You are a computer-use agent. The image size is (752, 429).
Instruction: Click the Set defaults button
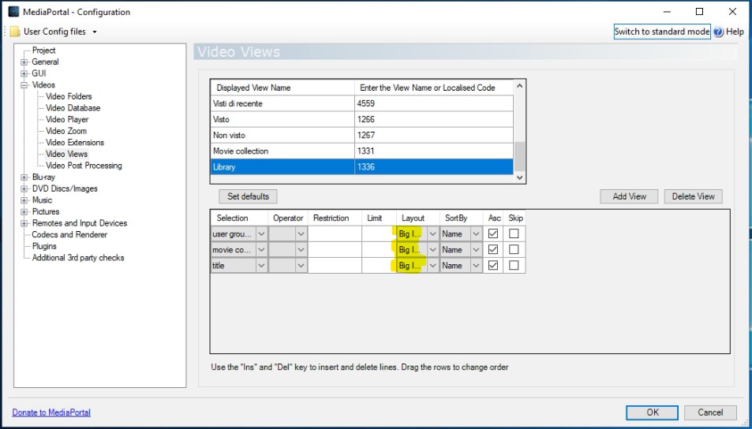[248, 196]
